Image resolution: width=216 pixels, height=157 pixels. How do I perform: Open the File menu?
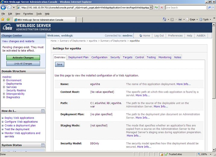tap(3, 14)
